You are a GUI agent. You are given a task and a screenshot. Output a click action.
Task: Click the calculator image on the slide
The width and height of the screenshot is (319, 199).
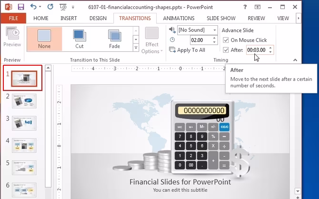(202, 137)
